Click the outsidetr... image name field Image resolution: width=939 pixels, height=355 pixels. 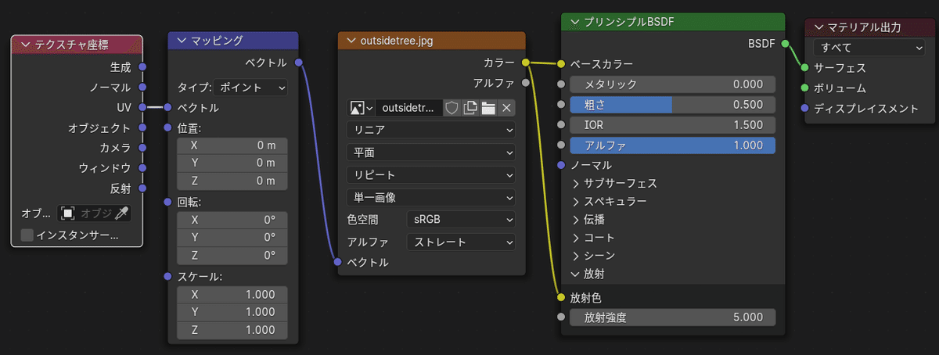coord(409,108)
